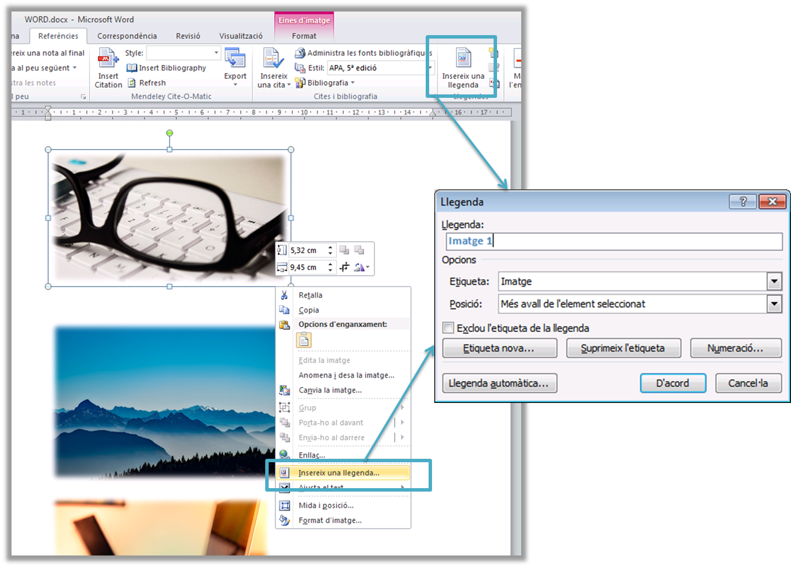This screenshot has width=791, height=567.
Task: Switch to the Visualització tab
Action: 241,36
